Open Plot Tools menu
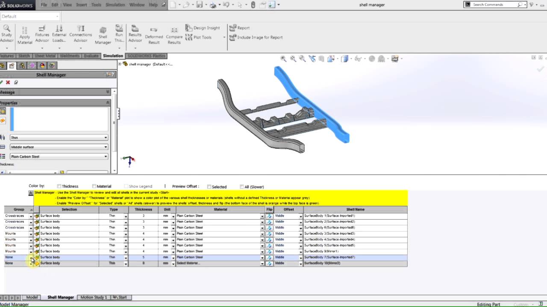547x307 pixels. 199,37
